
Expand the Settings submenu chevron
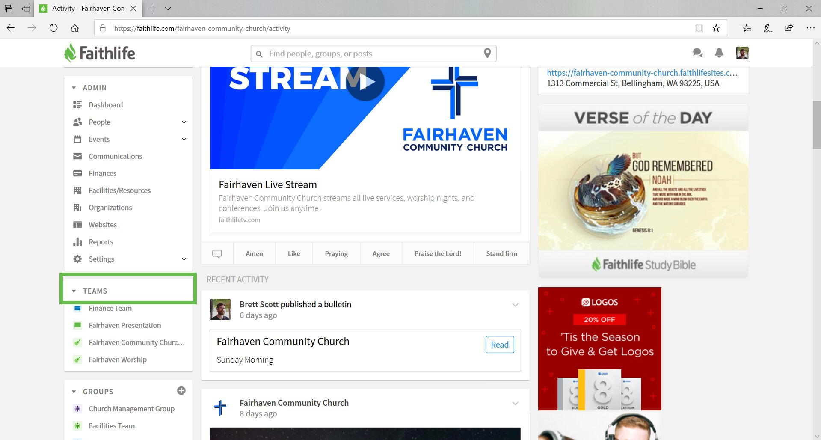184,259
